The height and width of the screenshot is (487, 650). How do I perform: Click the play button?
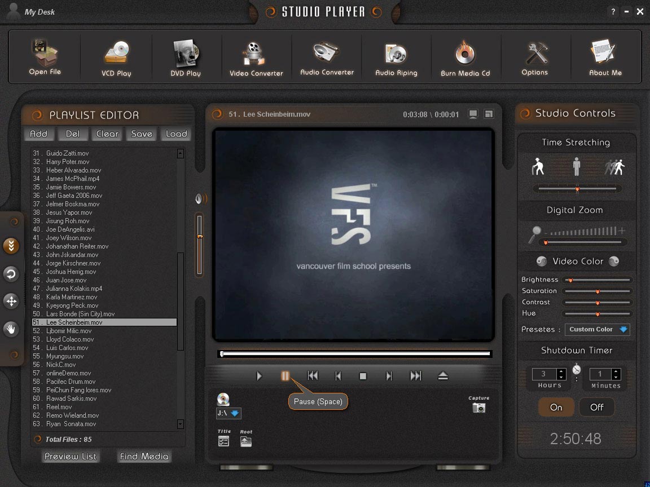point(259,376)
